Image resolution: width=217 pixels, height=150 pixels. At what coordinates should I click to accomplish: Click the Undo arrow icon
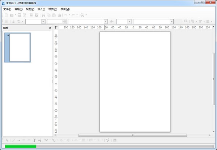point(65,15)
